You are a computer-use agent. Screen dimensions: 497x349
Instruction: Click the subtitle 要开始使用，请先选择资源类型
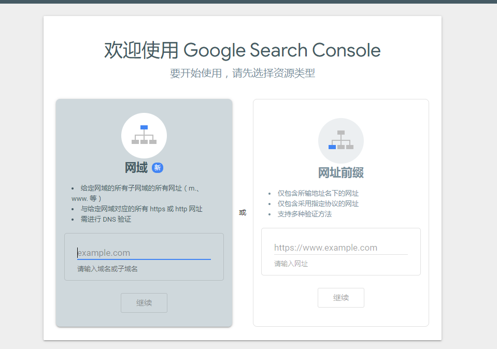243,73
